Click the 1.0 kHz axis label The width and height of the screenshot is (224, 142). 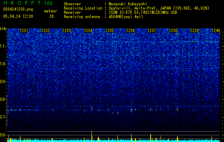tap(3, 64)
